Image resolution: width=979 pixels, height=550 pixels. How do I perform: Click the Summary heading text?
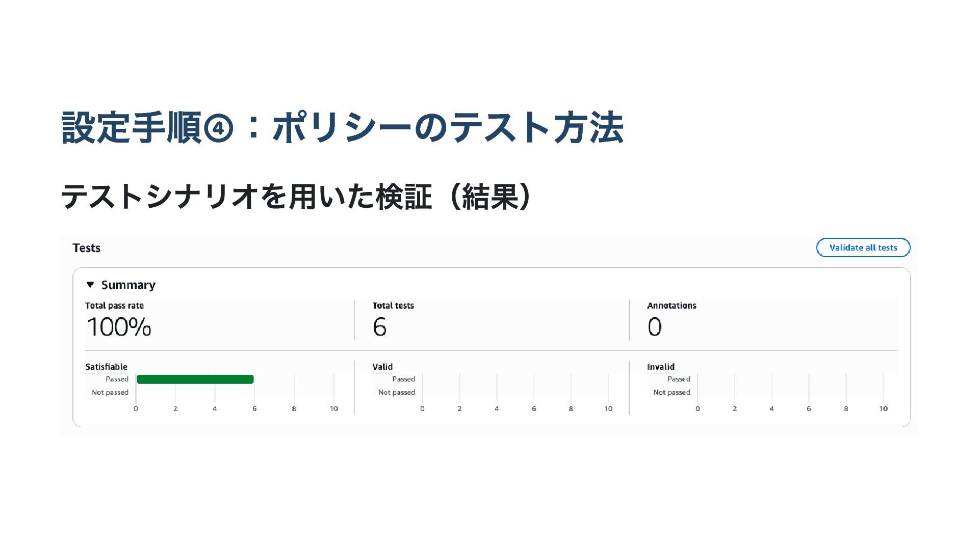(x=128, y=285)
